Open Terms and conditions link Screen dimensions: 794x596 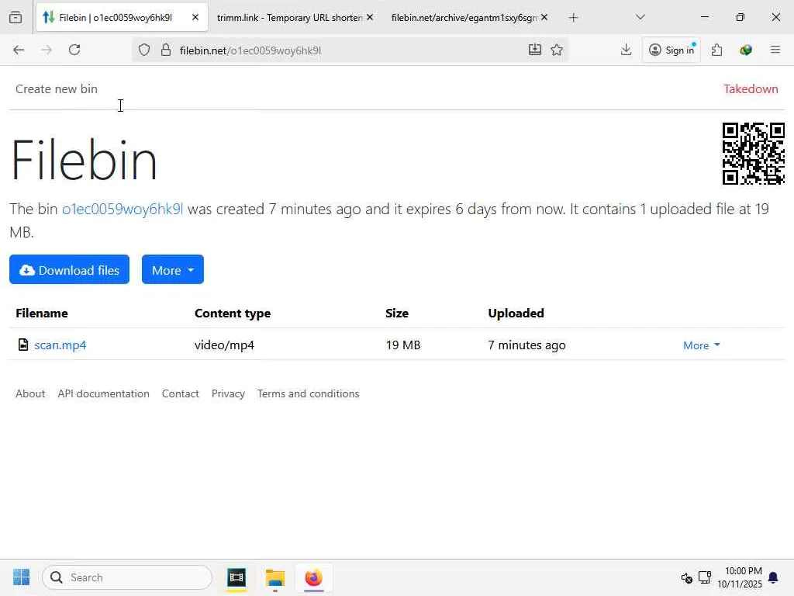(308, 393)
